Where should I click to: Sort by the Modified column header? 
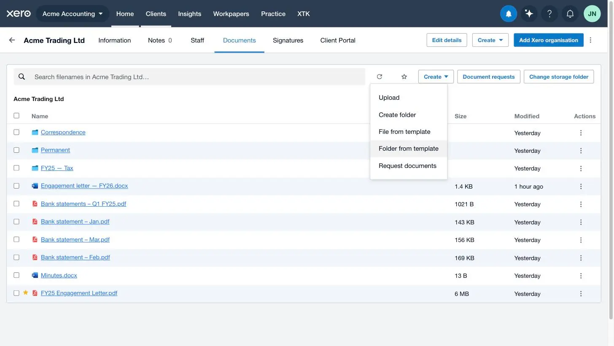pos(527,116)
